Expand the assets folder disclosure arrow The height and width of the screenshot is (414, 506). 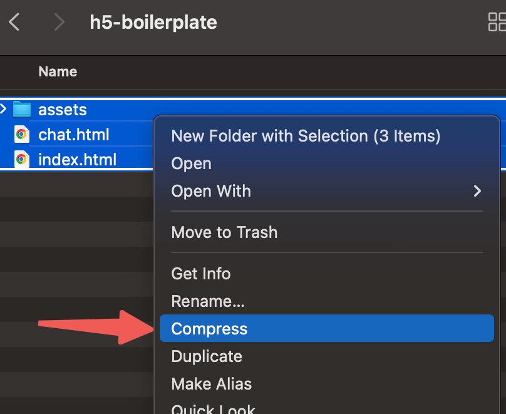(4, 110)
